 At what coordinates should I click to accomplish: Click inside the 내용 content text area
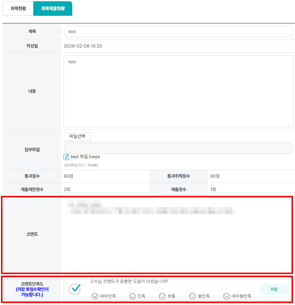point(178,91)
